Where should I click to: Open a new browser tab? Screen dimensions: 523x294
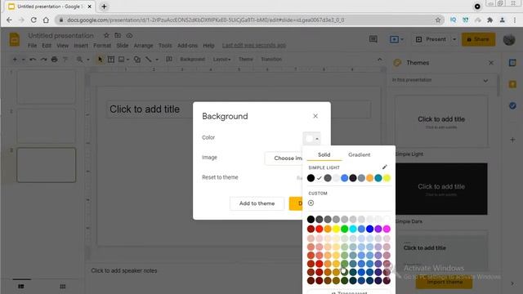click(x=104, y=7)
